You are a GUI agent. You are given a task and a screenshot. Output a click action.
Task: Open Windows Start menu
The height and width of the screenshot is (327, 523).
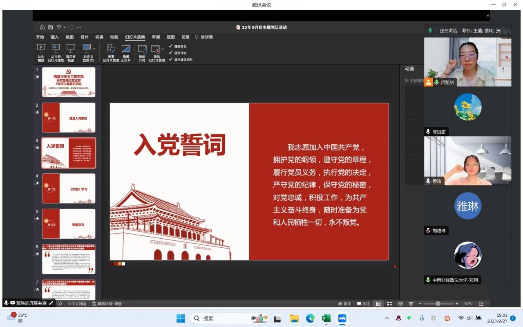click(181, 318)
